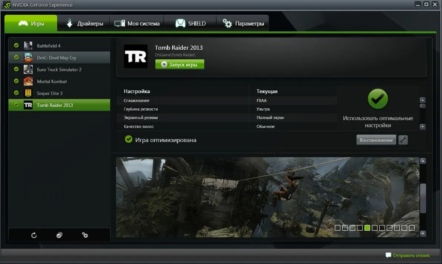The width and height of the screenshot is (442, 264).
Task: Open game list settings gears icon
Action: coord(85,235)
